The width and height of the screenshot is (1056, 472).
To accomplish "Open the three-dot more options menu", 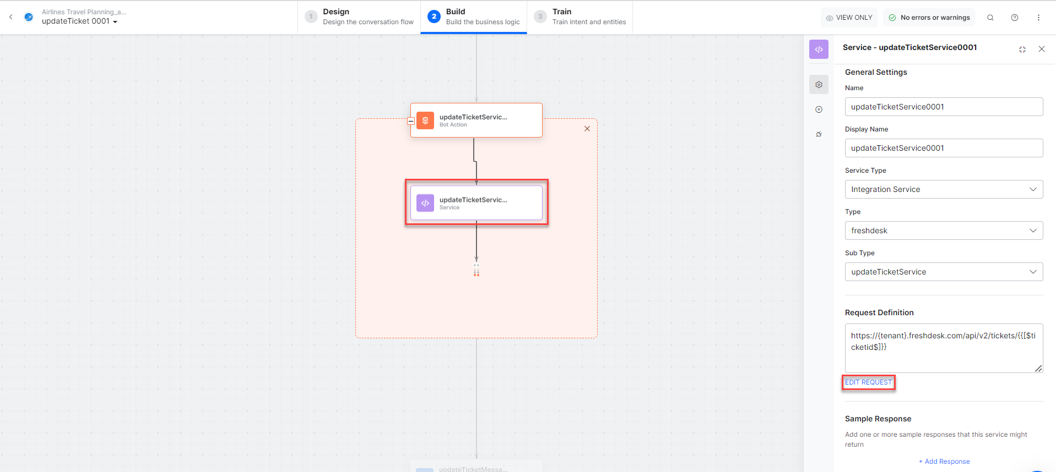I will pyautogui.click(x=1039, y=18).
